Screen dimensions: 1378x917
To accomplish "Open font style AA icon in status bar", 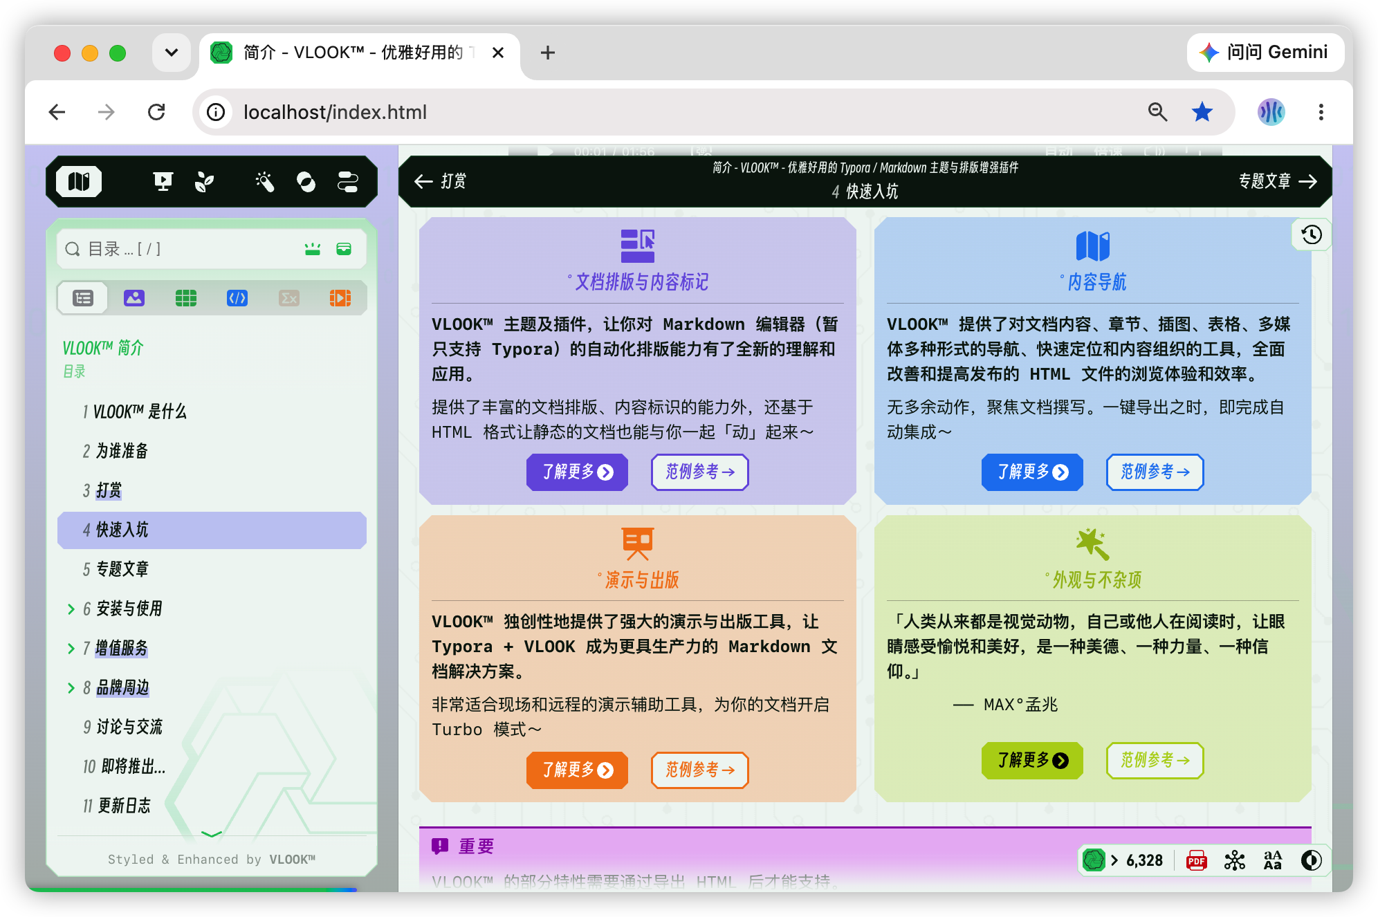I will click(1273, 860).
